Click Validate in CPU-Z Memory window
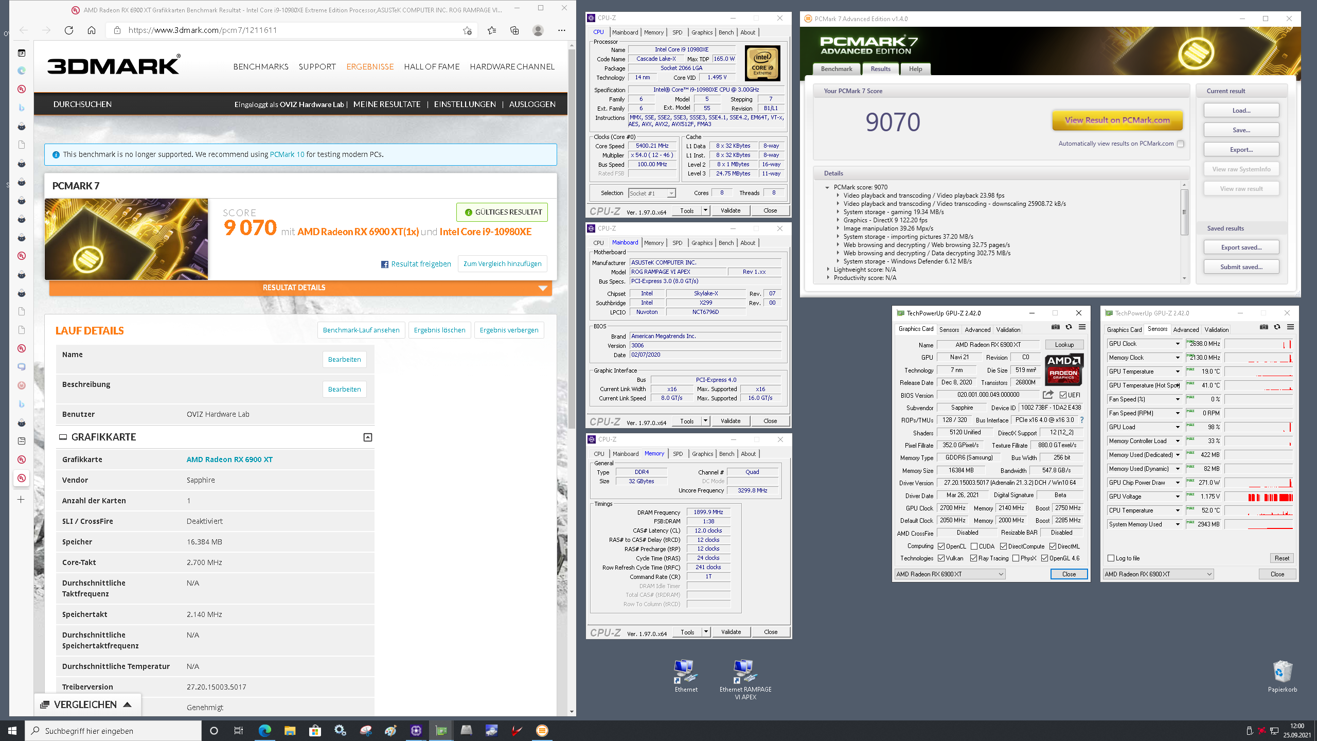 (x=731, y=632)
